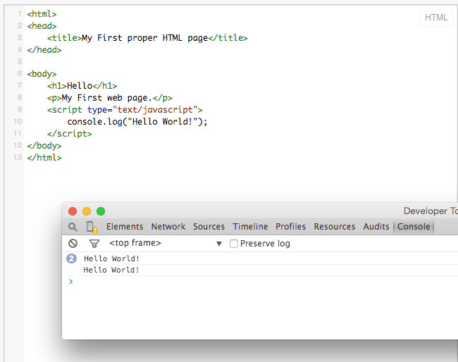
Task: Open the Sources tab
Action: pos(209,227)
